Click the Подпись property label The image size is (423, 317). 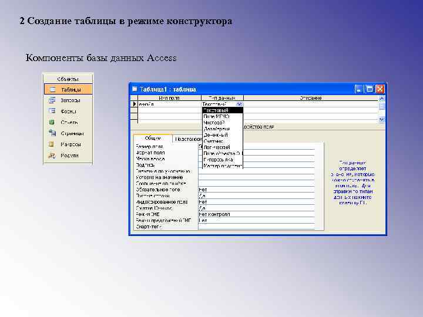[x=145, y=165]
